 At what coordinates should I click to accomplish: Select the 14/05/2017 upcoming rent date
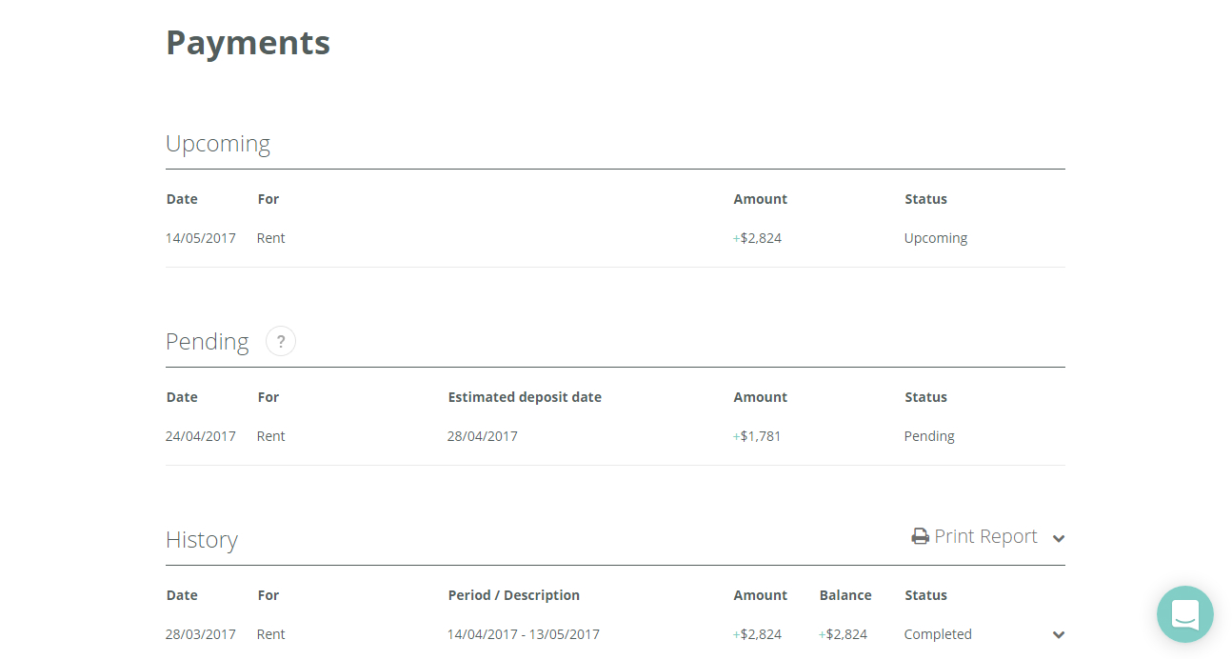tap(201, 238)
